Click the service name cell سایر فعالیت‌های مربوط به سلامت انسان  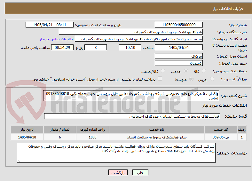pos(156,137)
